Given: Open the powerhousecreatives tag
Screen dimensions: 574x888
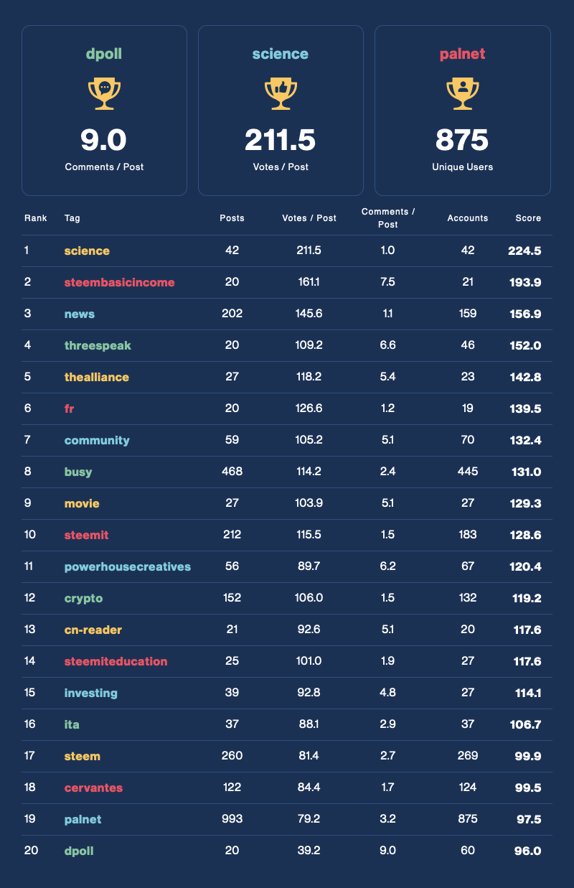Looking at the screenshot, I should 128,566.
